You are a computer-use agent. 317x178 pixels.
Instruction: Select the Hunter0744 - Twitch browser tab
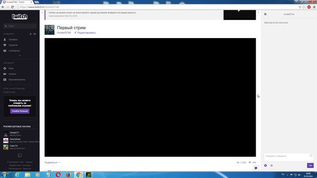(x=17, y=2)
